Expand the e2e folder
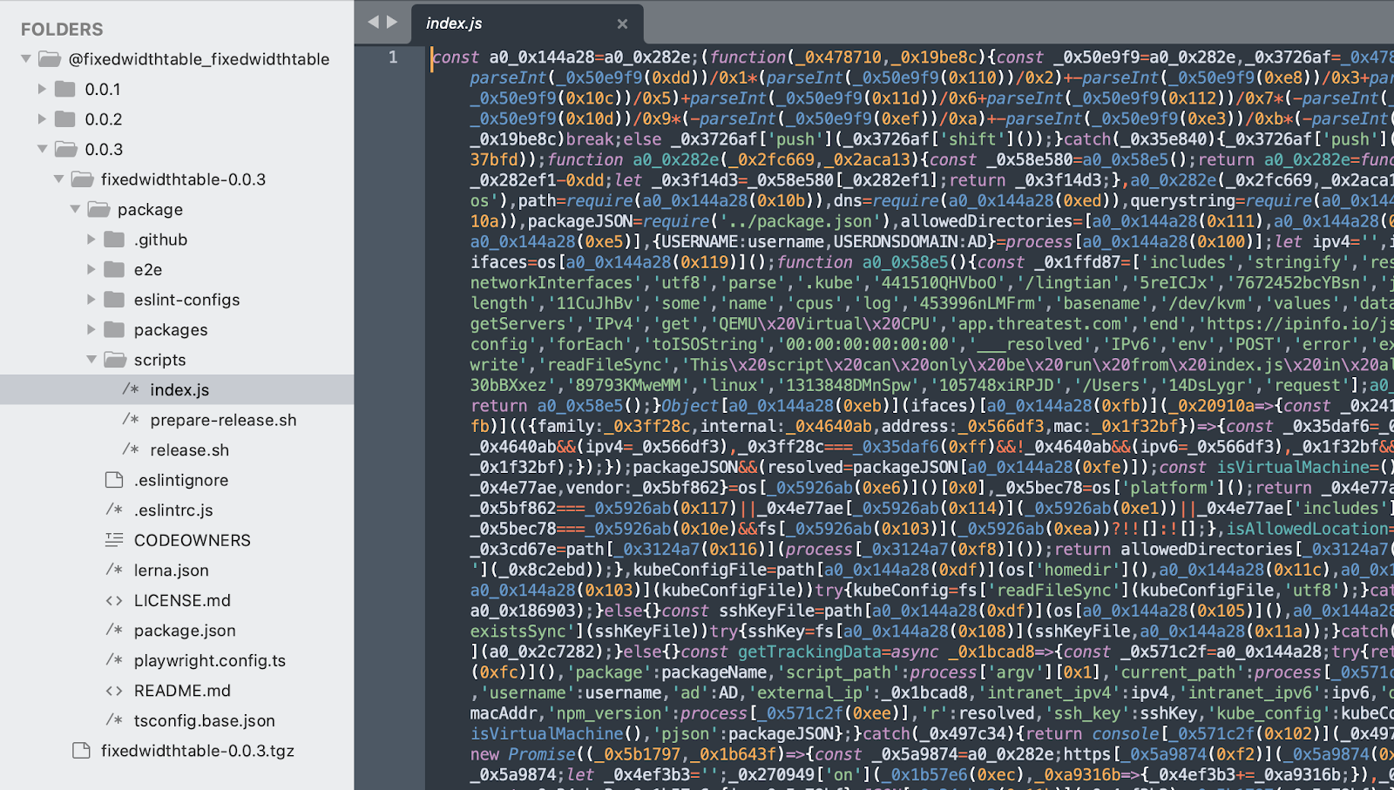This screenshot has height=790, width=1394. (x=91, y=269)
